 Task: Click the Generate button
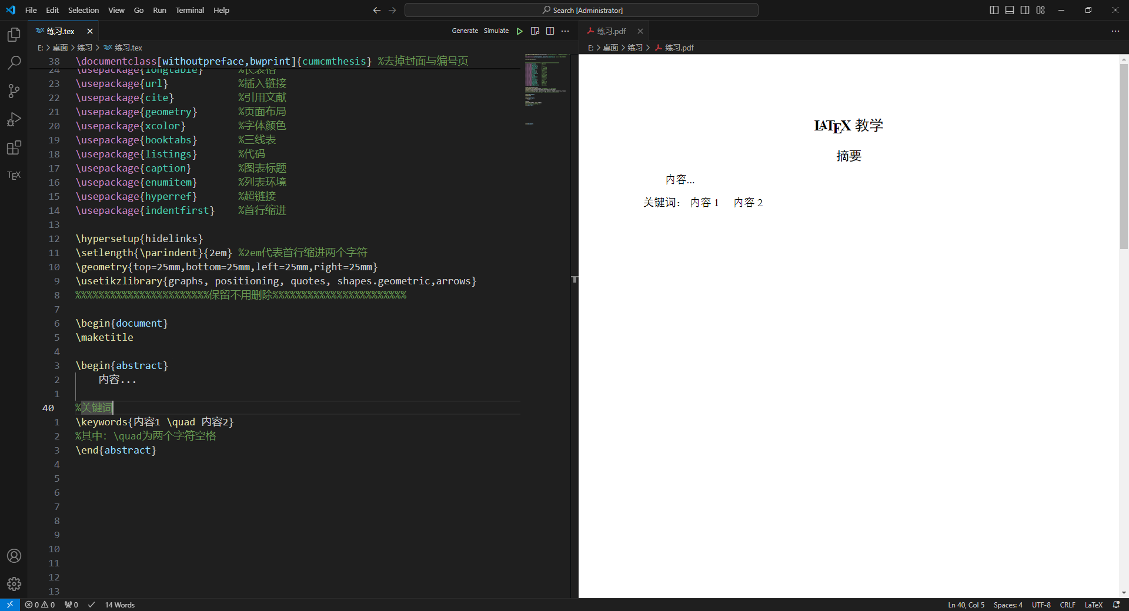click(465, 31)
